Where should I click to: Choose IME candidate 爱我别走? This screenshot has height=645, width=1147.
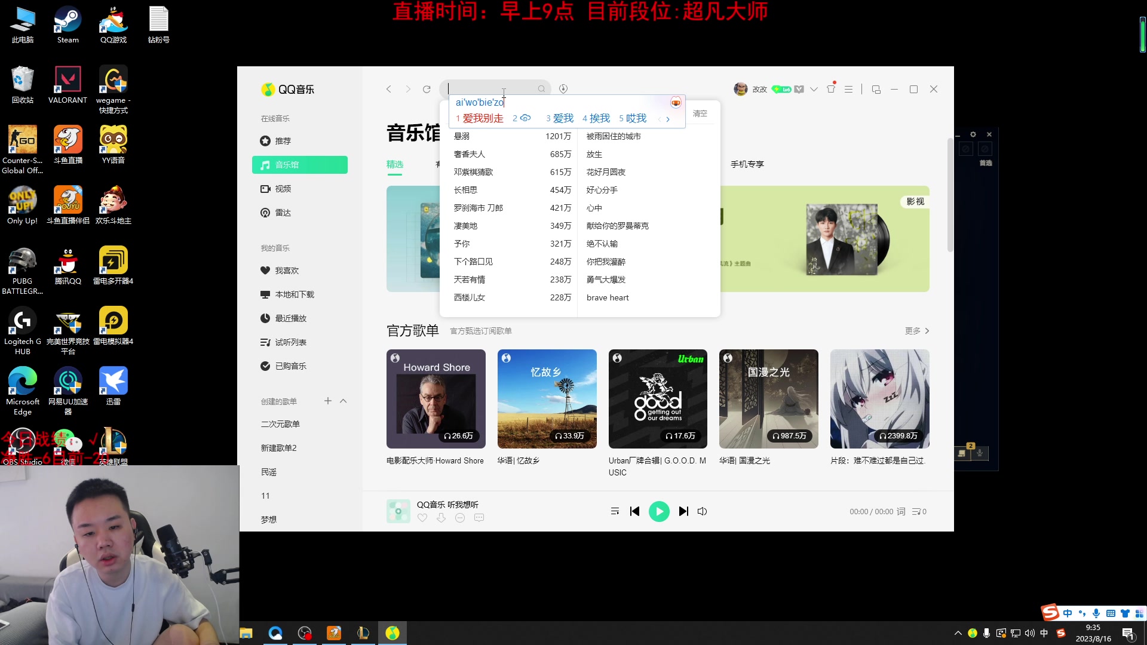(480, 118)
